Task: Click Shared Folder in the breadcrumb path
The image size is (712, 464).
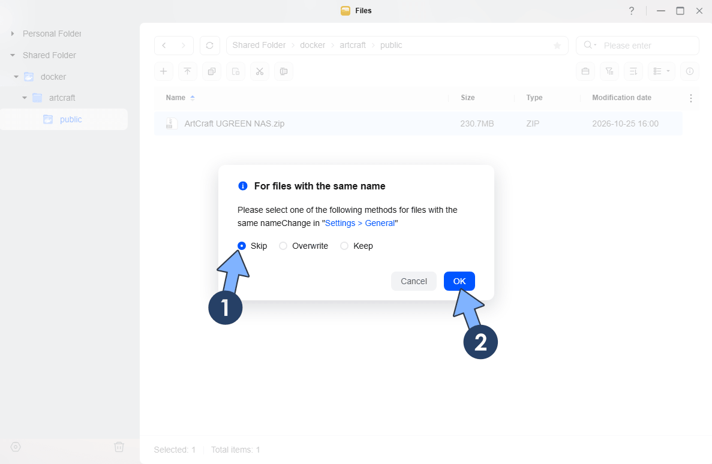Action: click(x=259, y=45)
